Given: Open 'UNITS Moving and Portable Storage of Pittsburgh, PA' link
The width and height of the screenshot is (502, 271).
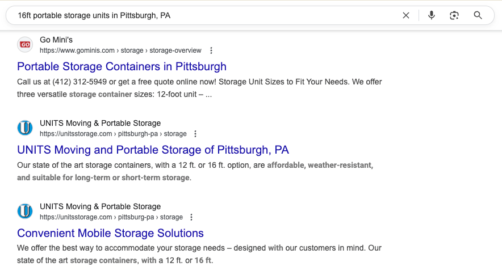Looking at the screenshot, I should pos(153,150).
